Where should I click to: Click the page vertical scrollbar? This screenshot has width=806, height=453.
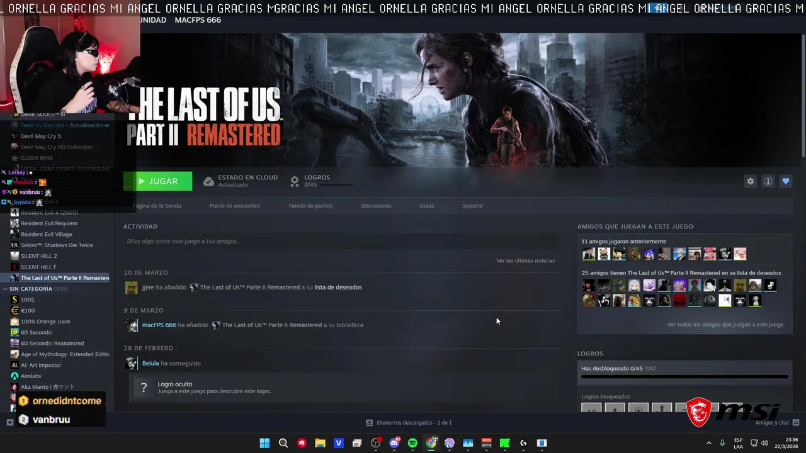803,94
